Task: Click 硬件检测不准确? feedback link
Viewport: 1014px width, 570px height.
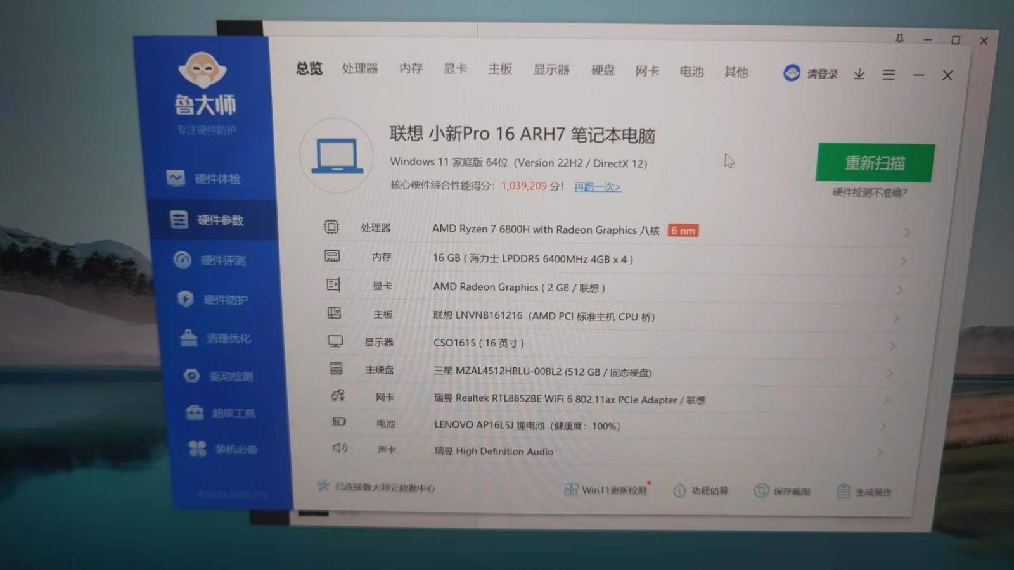Action: (x=869, y=193)
